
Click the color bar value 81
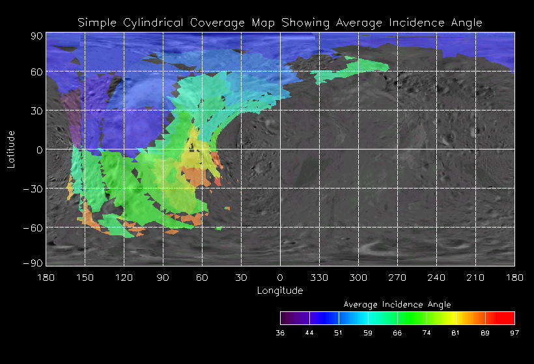(455, 333)
